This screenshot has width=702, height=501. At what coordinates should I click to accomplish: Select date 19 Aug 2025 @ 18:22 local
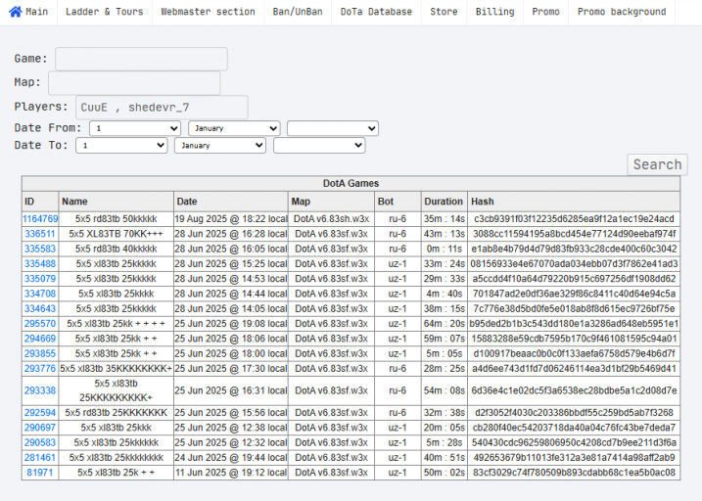coord(231,219)
